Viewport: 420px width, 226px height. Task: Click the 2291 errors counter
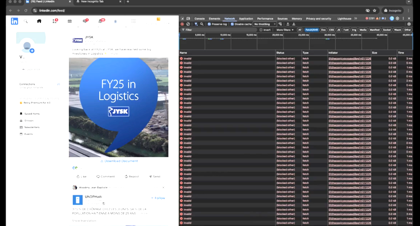pos(370,19)
